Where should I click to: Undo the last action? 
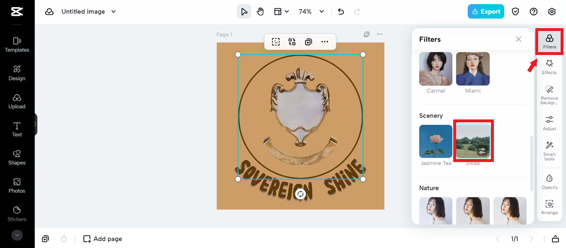tap(340, 11)
